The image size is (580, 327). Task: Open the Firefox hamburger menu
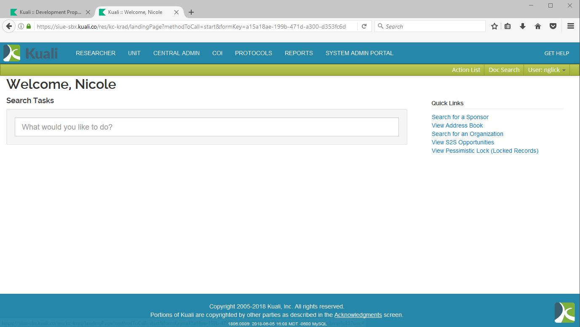571,26
